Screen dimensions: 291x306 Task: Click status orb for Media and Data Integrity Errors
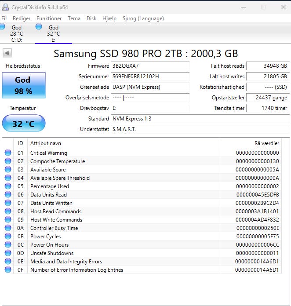(x=8, y=262)
